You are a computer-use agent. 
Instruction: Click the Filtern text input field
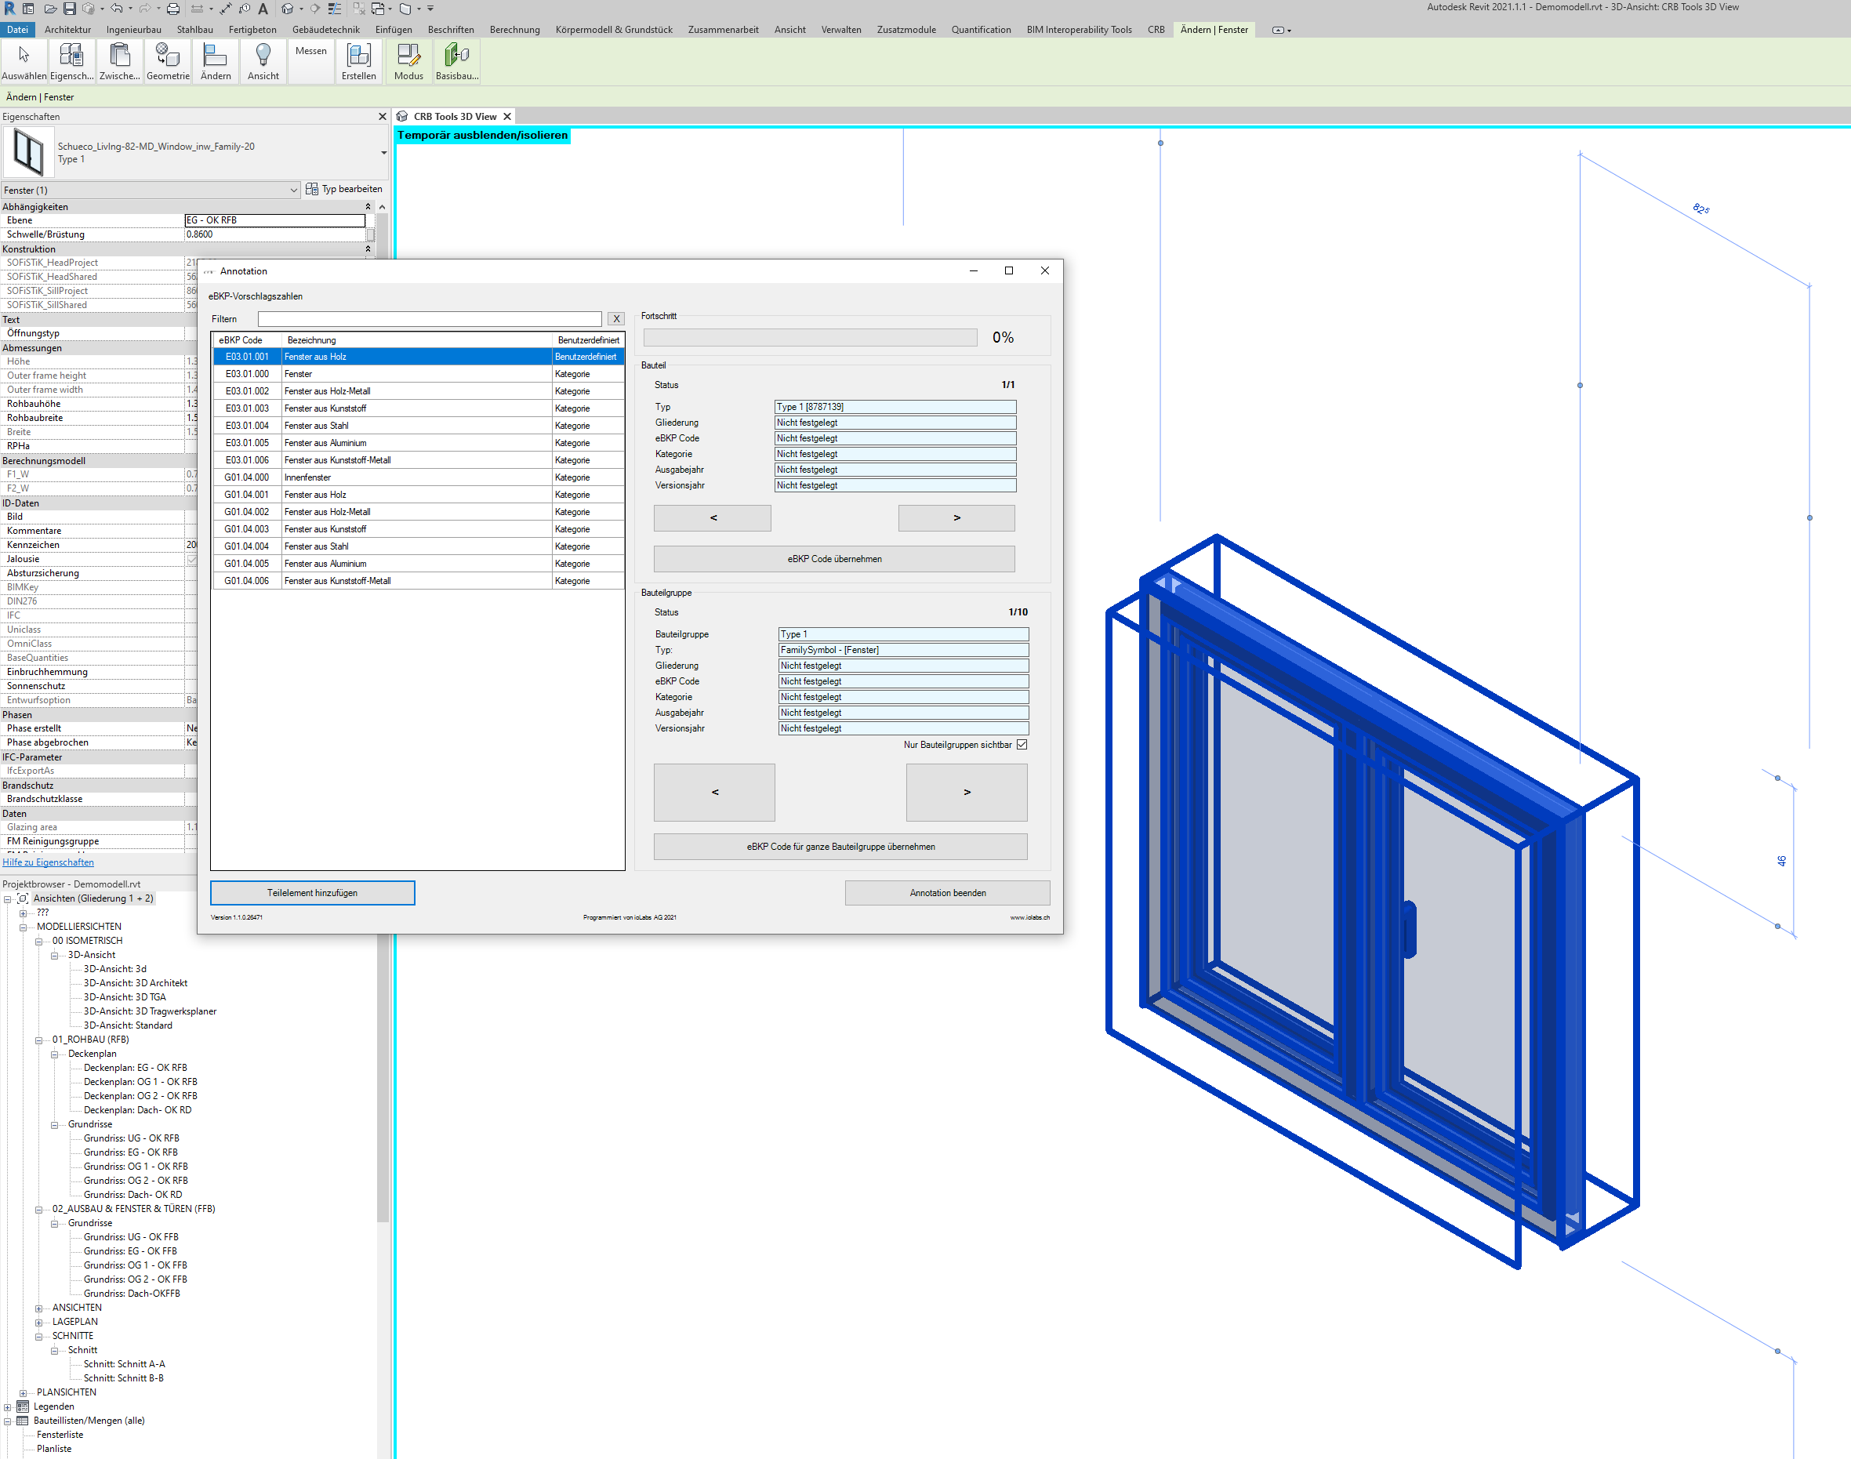pyautogui.click(x=430, y=318)
